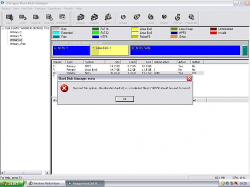Click the tree panel horizontal scrollbar thumb
Screen dimensions: 250x187
tap(23, 173)
